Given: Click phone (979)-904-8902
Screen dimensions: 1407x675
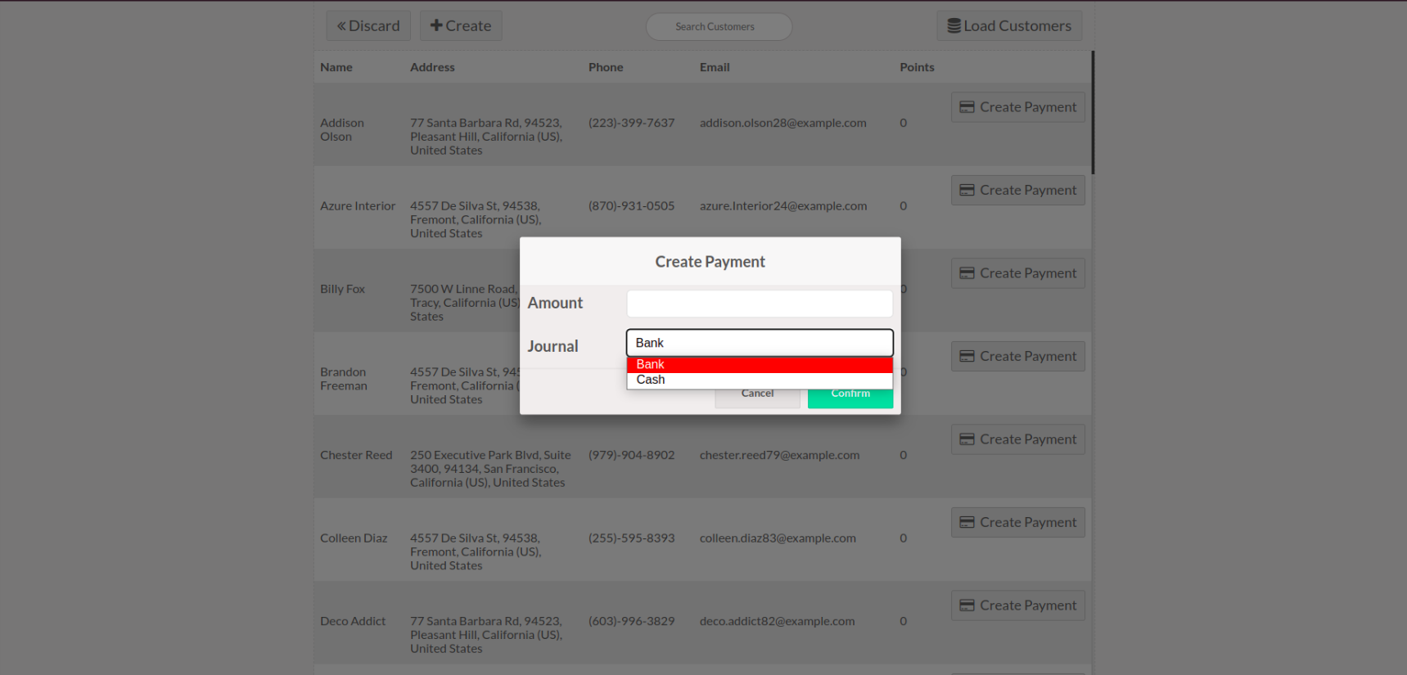Looking at the screenshot, I should [x=631, y=455].
